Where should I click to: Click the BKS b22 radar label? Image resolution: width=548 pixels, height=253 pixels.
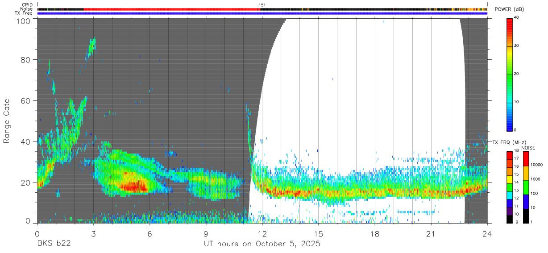(x=54, y=244)
